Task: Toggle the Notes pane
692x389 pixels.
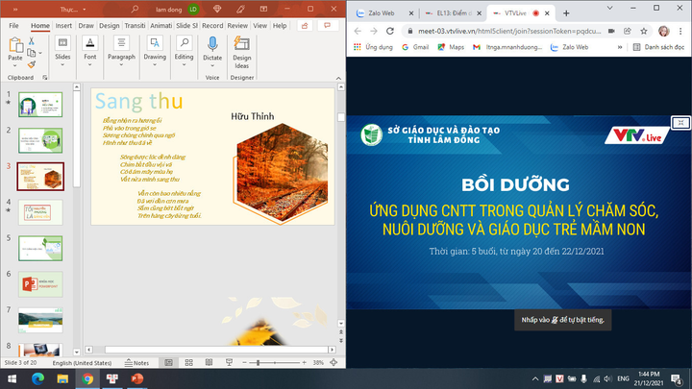Action: (136, 363)
